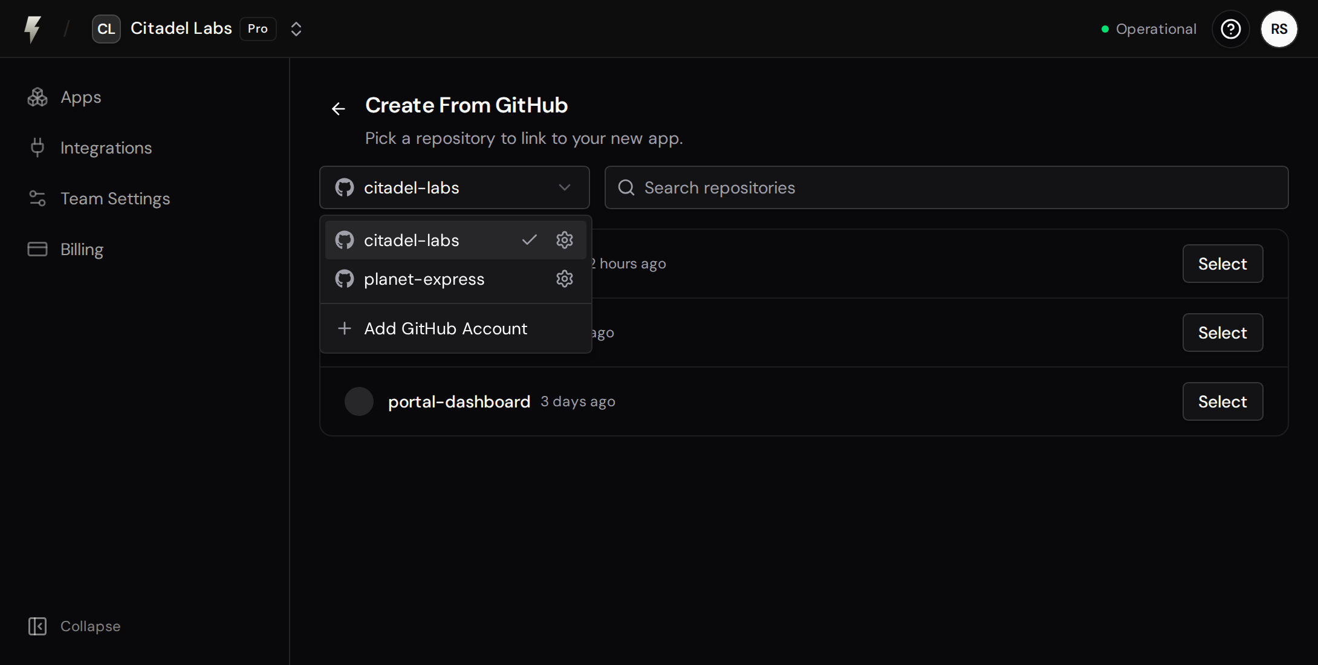Screen dimensions: 1318x665
Task: Click the Pro plan badge
Action: tap(258, 29)
